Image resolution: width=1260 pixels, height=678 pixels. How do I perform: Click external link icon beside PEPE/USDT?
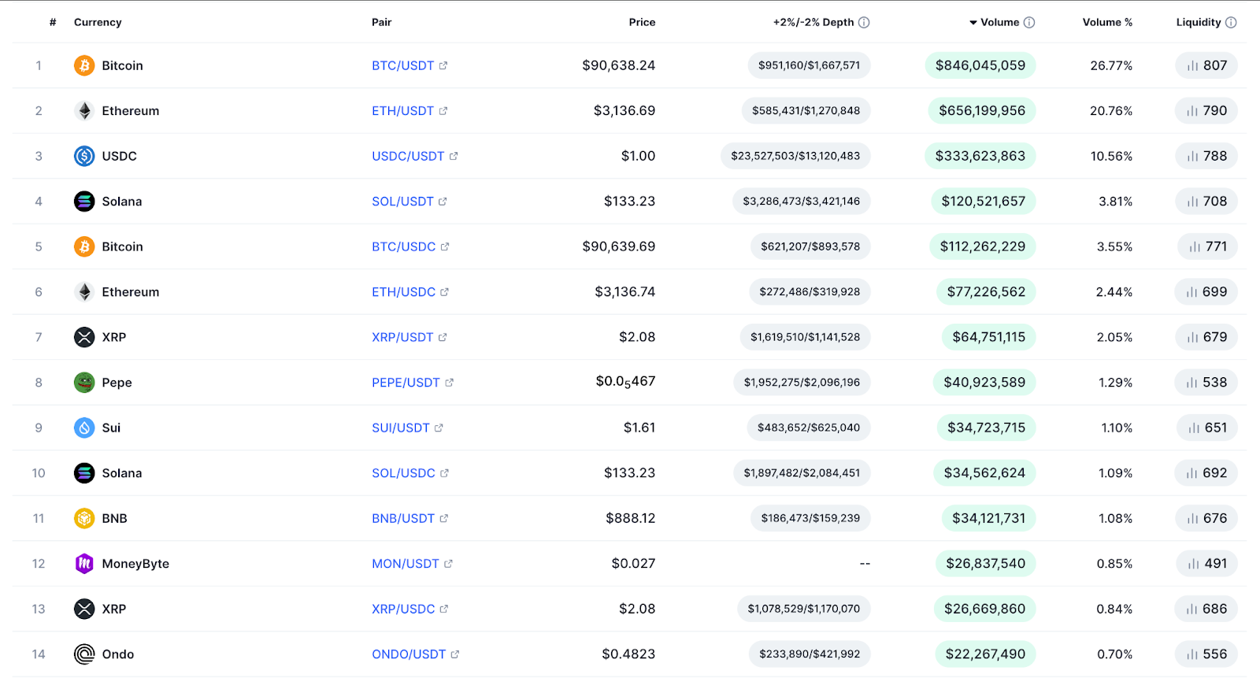[450, 383]
